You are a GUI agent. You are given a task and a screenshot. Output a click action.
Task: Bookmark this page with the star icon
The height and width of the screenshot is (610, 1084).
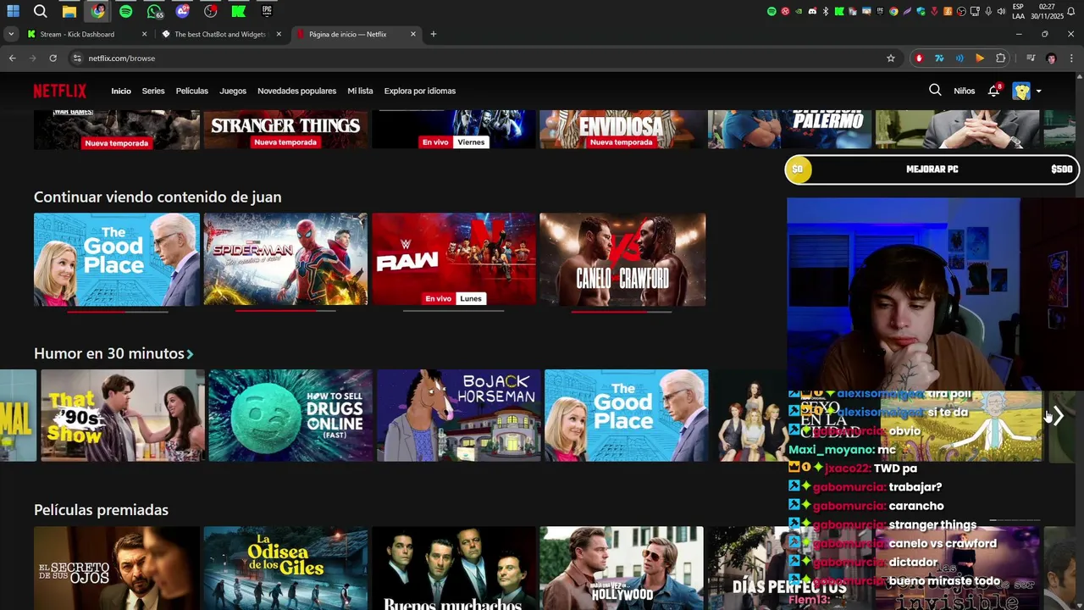tap(890, 58)
